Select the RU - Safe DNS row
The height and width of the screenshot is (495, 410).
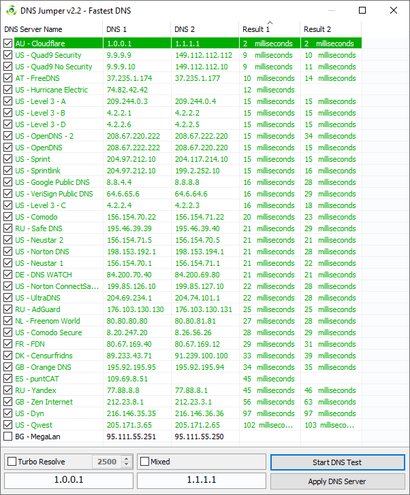181,228
